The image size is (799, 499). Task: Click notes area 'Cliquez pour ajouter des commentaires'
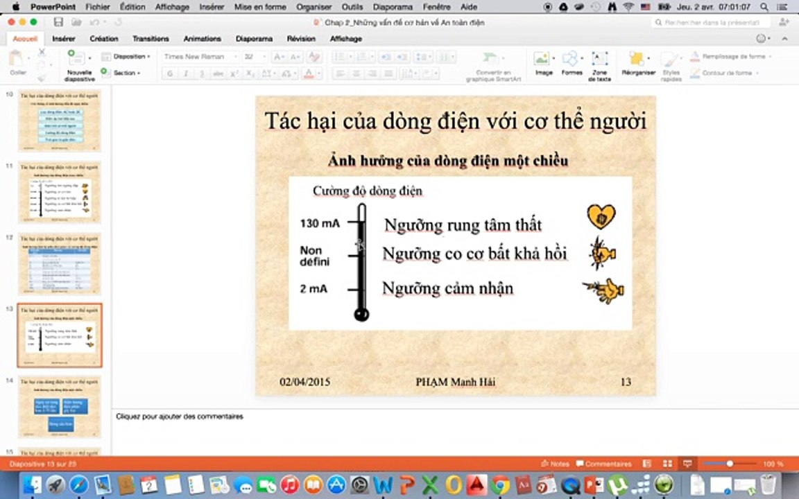180,417
